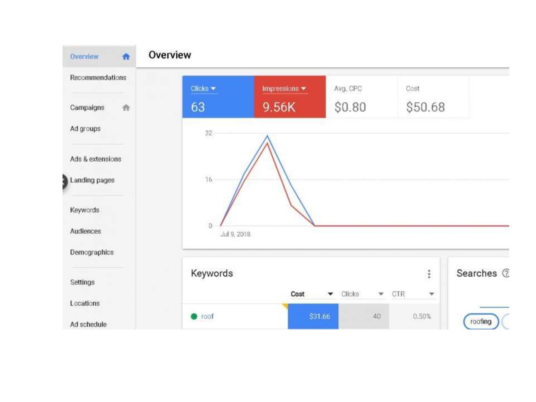
Task: Open the Clicks column dropdown in Keywords
Action: 381,294
